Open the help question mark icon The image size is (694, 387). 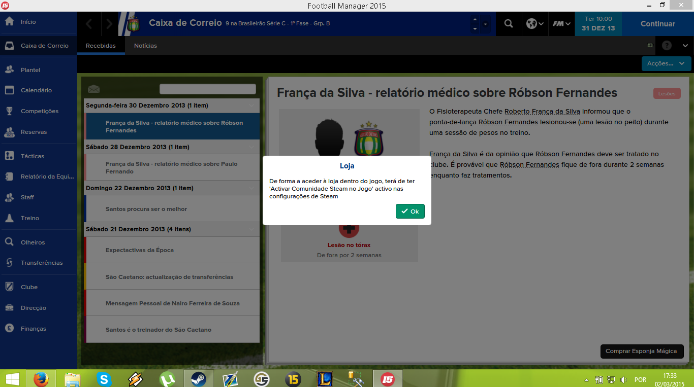(667, 46)
